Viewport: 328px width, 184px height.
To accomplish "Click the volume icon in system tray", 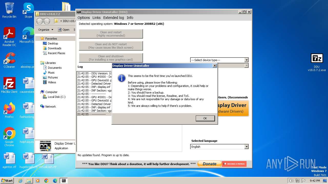I will click(291, 181).
